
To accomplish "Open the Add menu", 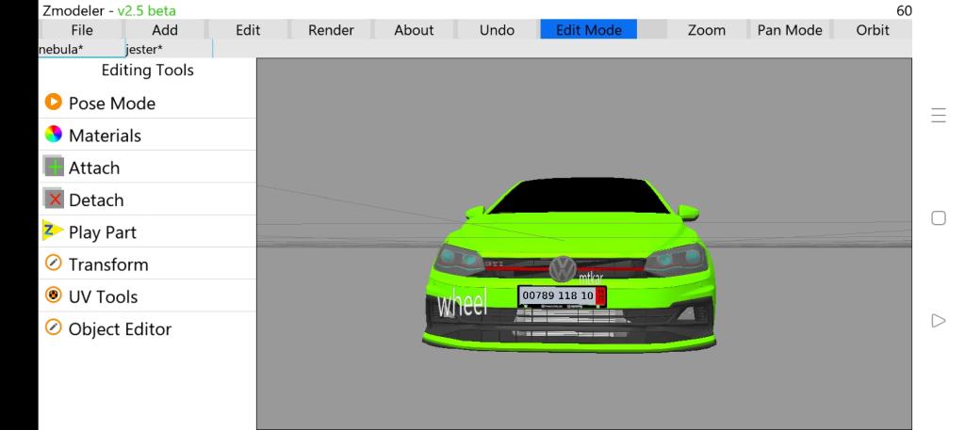I will pyautogui.click(x=165, y=29).
